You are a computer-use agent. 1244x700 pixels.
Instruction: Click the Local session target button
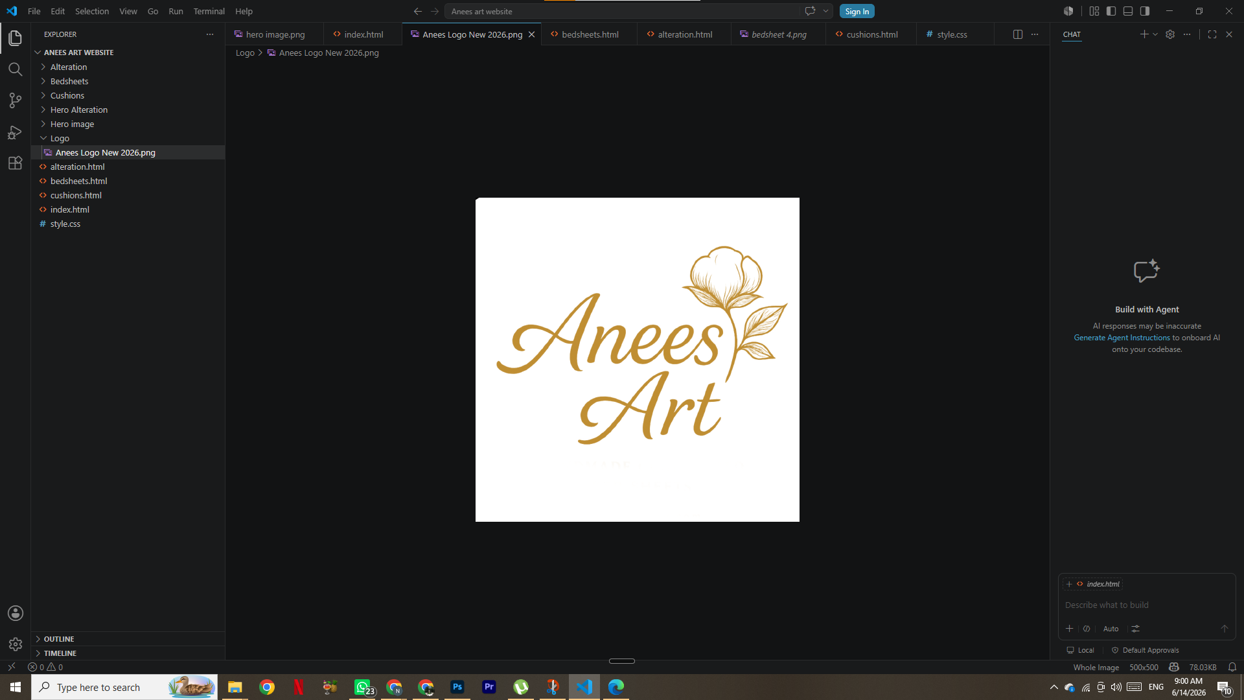[x=1081, y=650]
